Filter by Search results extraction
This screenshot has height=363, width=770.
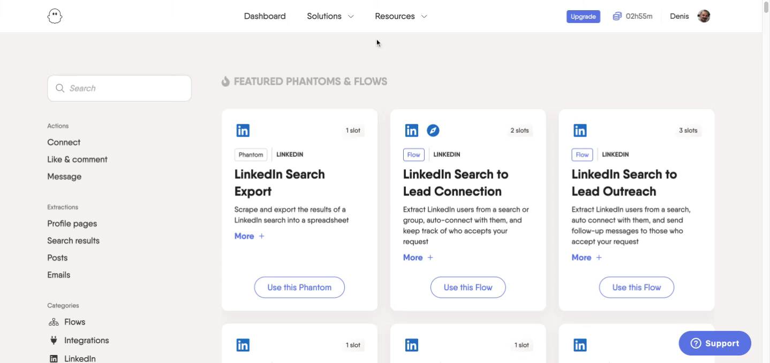(x=73, y=241)
